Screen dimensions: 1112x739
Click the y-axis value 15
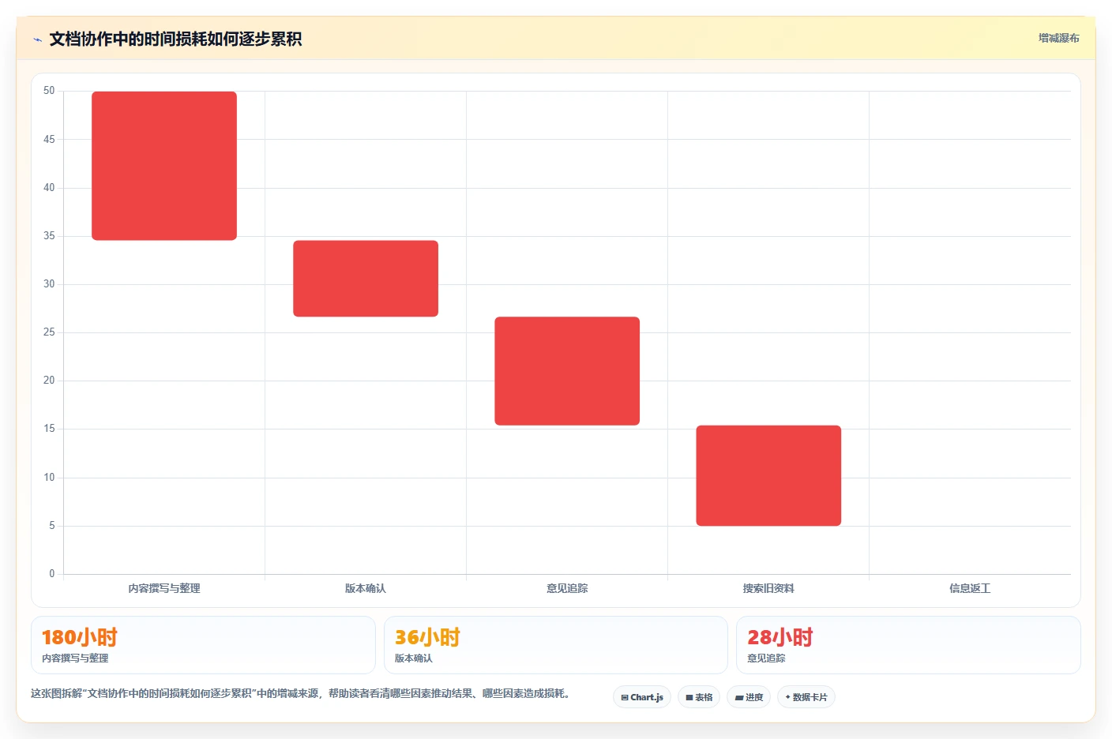point(49,429)
